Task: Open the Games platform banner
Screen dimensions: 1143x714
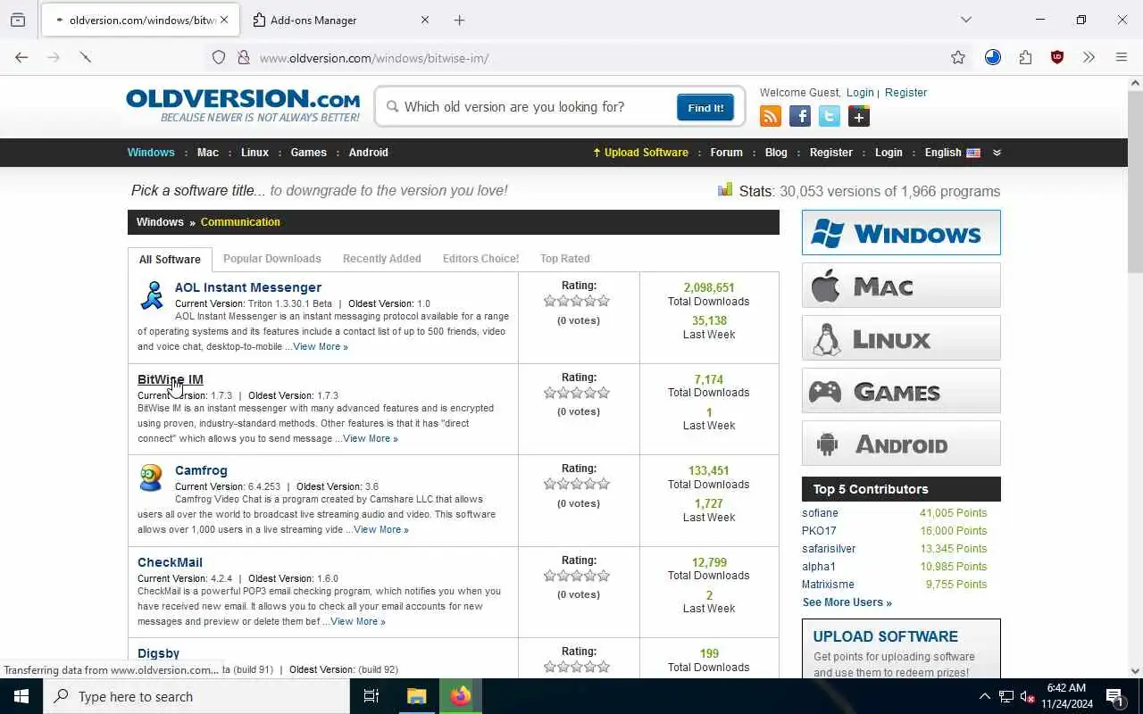Action: click(901, 391)
